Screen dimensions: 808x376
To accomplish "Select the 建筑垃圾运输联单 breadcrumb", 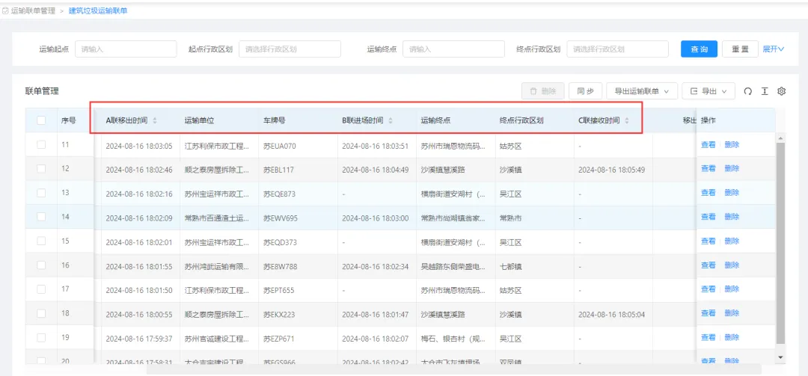I will tap(98, 11).
